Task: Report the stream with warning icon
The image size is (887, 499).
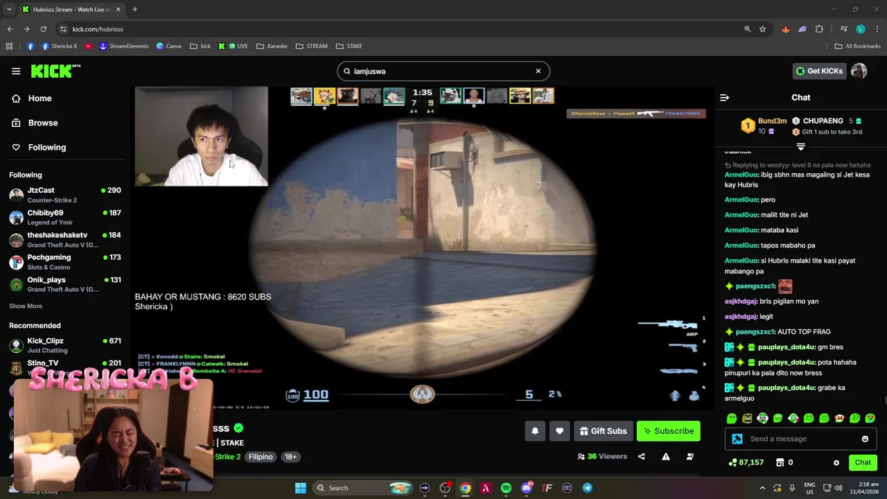Action: [x=665, y=457]
